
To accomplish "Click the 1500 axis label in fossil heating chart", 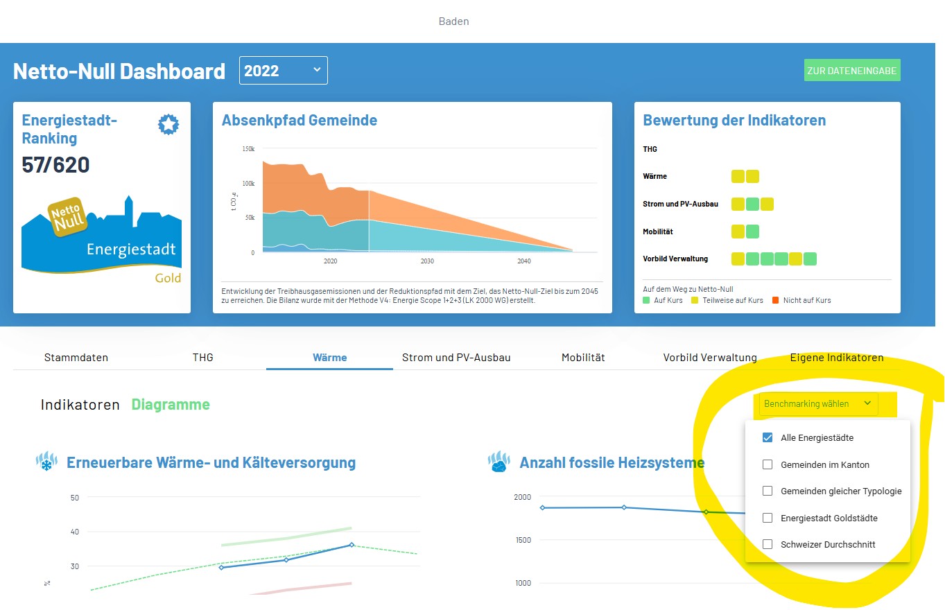I will 522,540.
